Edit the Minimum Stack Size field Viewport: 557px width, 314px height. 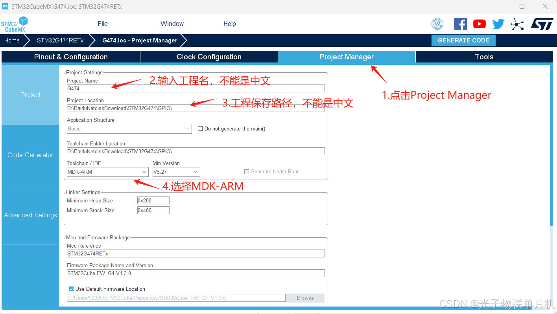[153, 210]
